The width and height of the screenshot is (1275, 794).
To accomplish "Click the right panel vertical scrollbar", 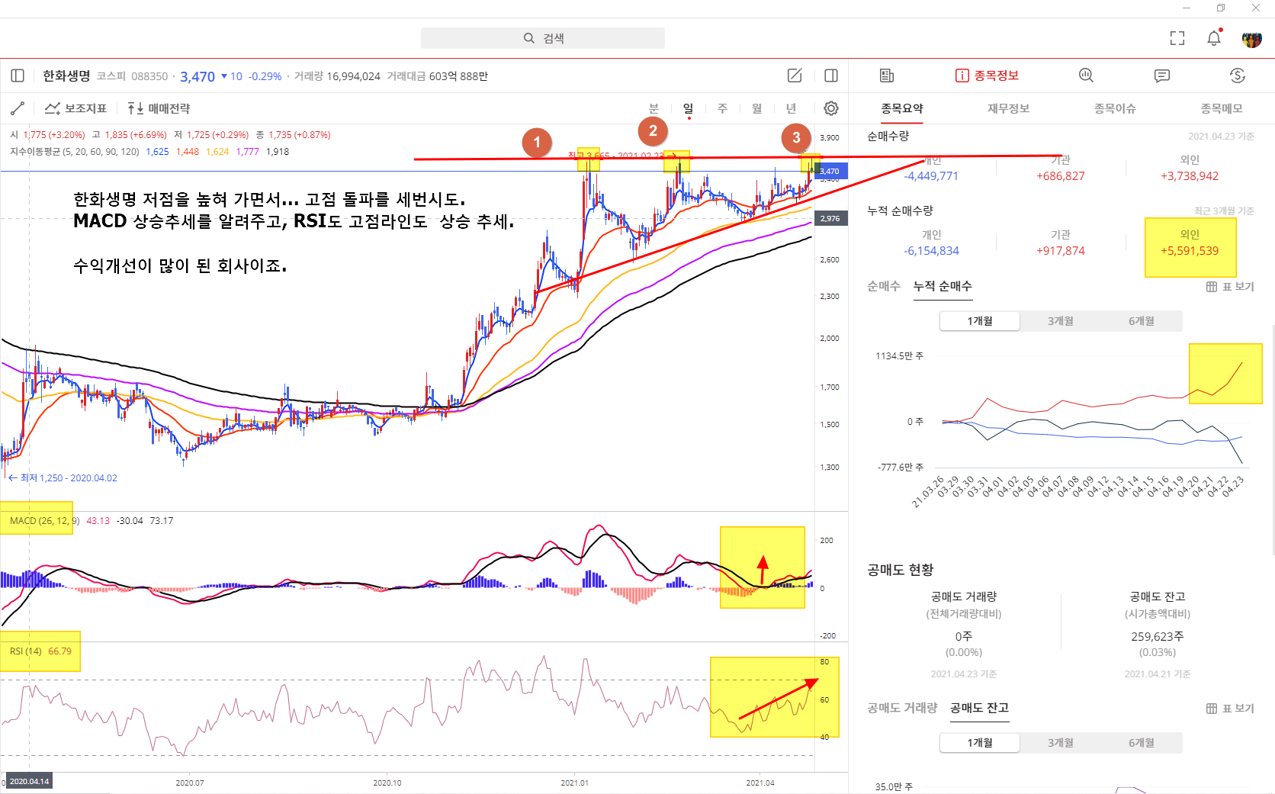I will coord(1273,439).
